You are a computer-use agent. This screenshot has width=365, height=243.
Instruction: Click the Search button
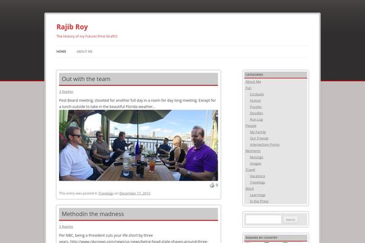pyautogui.click(x=290, y=220)
